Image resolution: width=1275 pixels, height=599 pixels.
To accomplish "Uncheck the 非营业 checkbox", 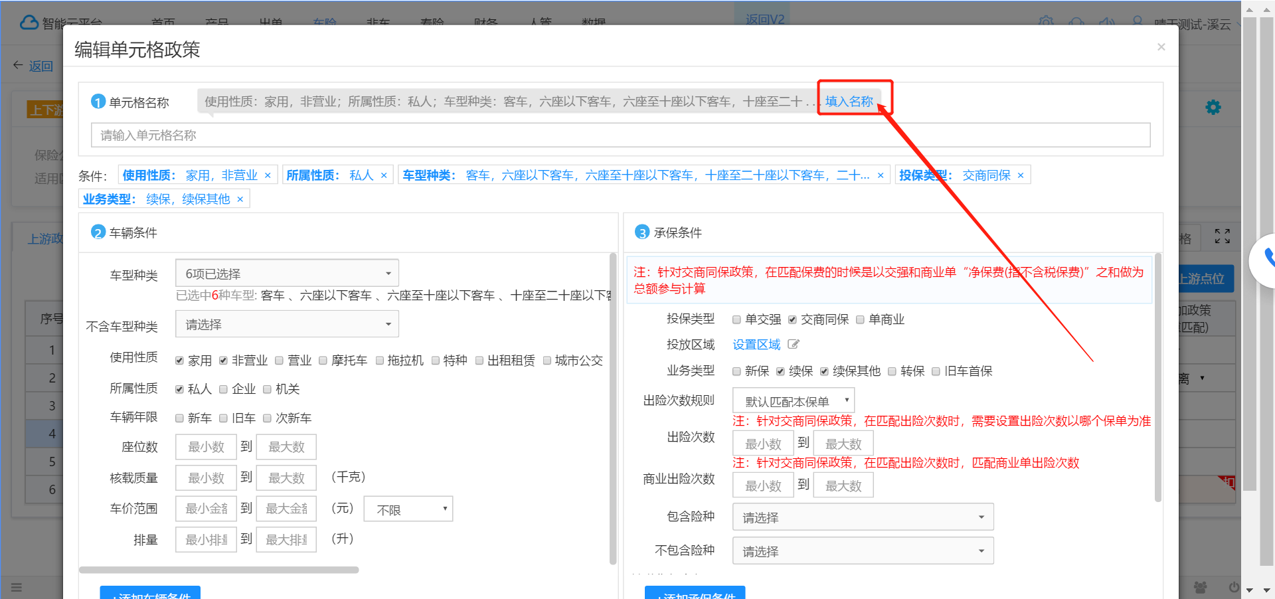I will pyautogui.click(x=223, y=361).
